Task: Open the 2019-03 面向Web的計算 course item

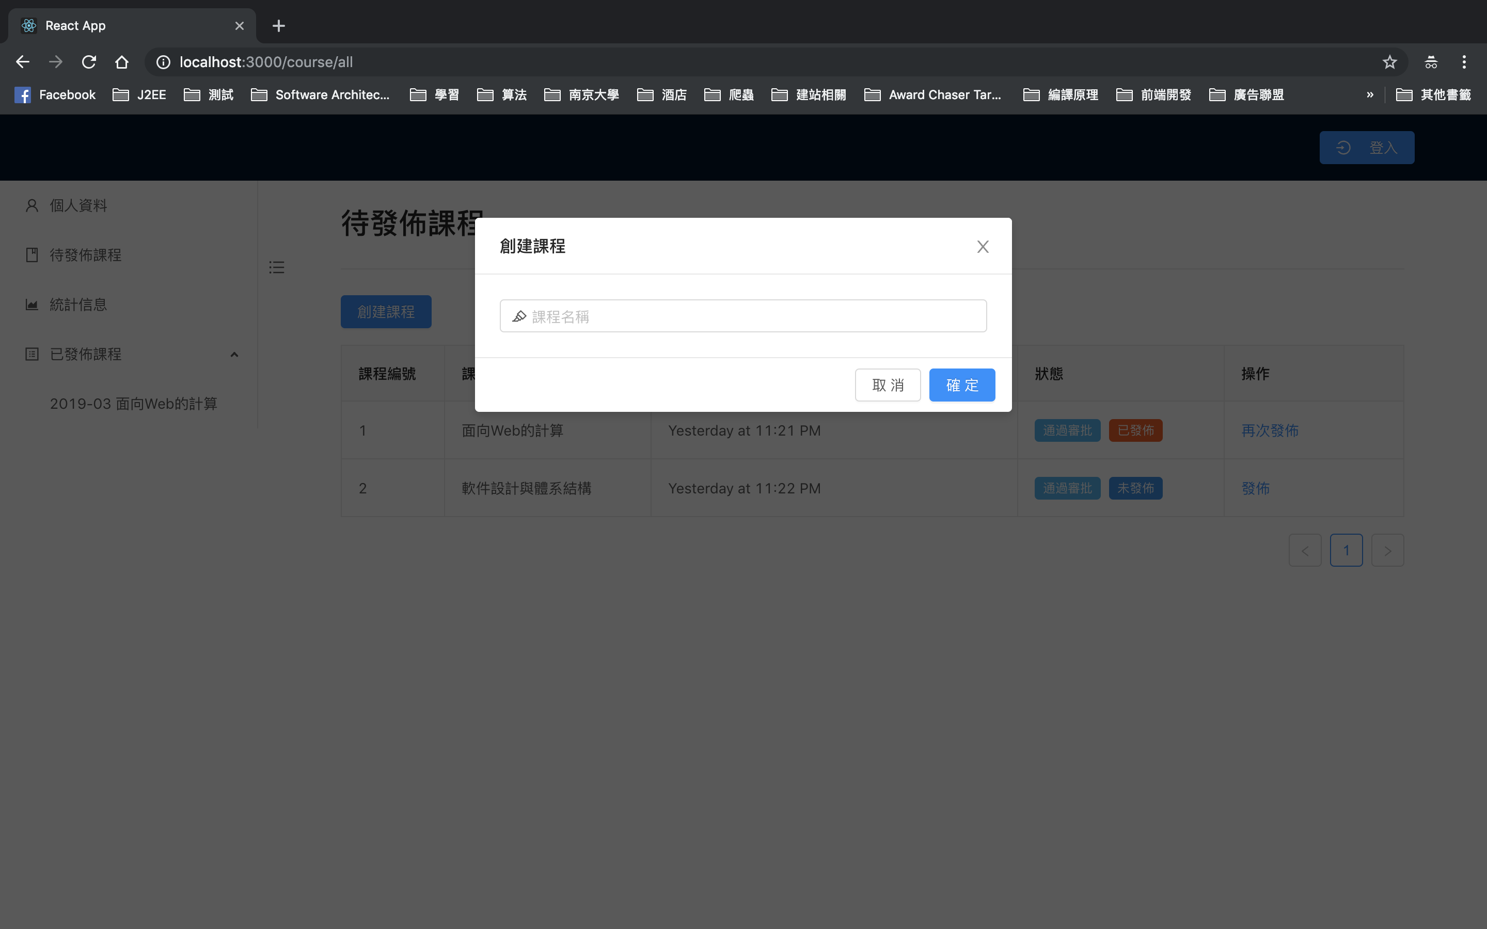Action: click(x=133, y=404)
